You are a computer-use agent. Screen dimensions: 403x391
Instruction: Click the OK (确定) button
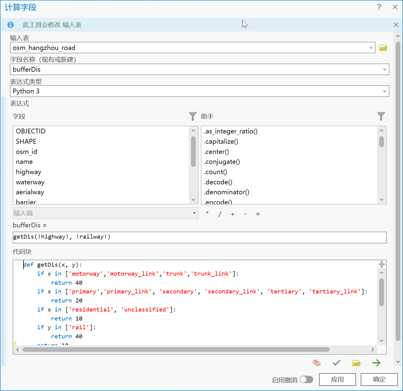379,380
